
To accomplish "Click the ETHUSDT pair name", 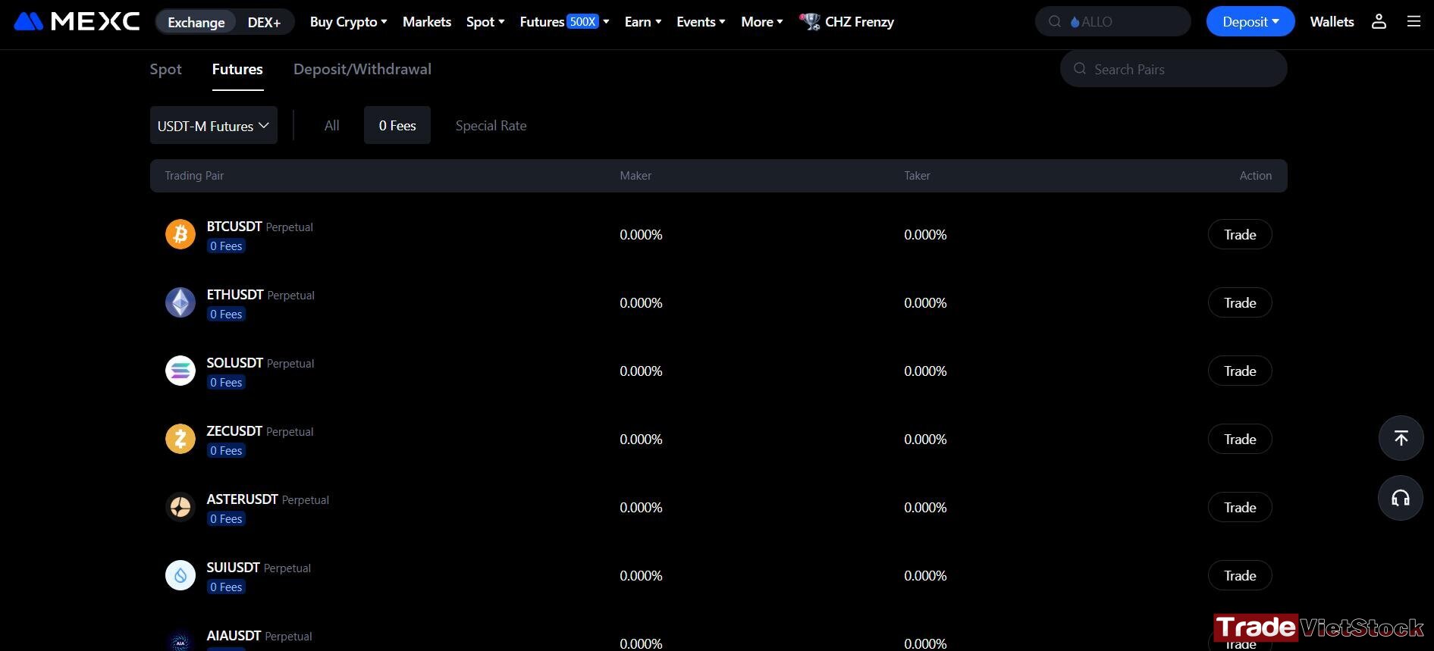I will [x=235, y=294].
